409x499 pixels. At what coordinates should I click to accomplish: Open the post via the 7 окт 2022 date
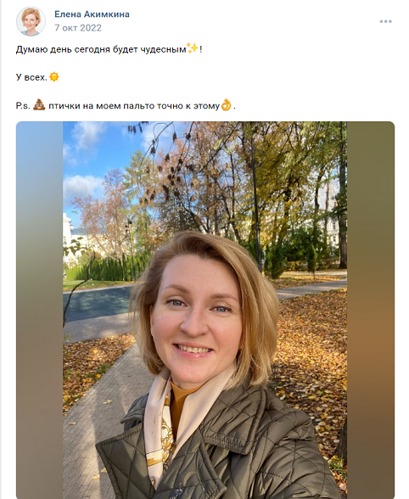78,28
